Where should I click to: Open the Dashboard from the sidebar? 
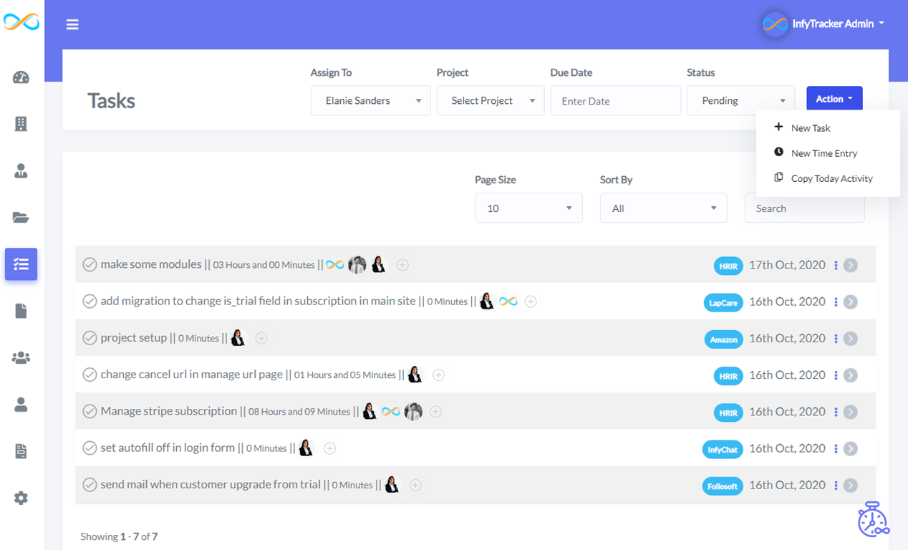pyautogui.click(x=21, y=77)
